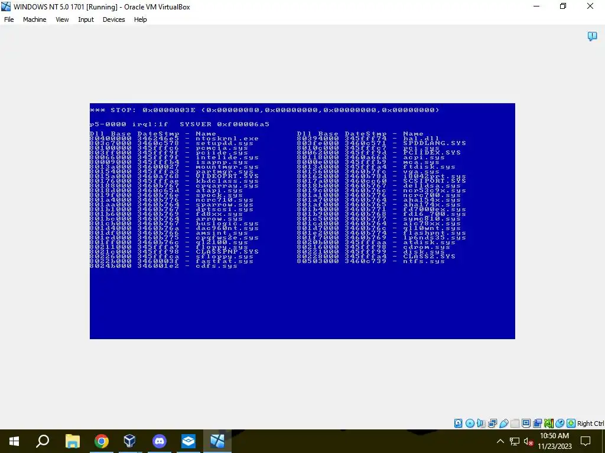This screenshot has width=605, height=453.
Task: Open the Devices menu
Action: (114, 19)
